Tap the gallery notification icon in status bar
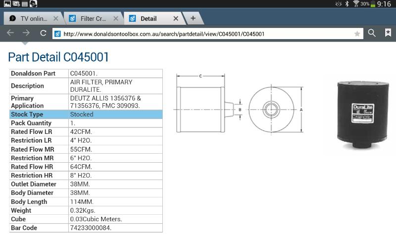 pyautogui.click(x=7, y=3)
